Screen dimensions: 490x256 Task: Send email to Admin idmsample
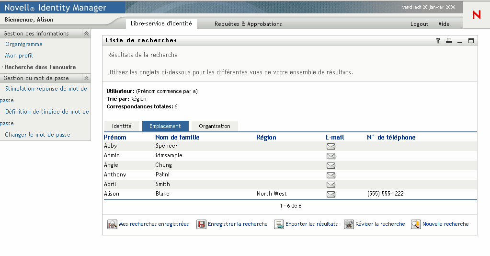pyautogui.click(x=331, y=156)
